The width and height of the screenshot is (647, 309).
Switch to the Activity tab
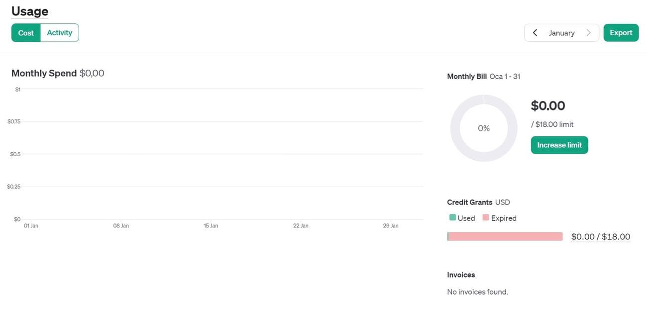59,32
